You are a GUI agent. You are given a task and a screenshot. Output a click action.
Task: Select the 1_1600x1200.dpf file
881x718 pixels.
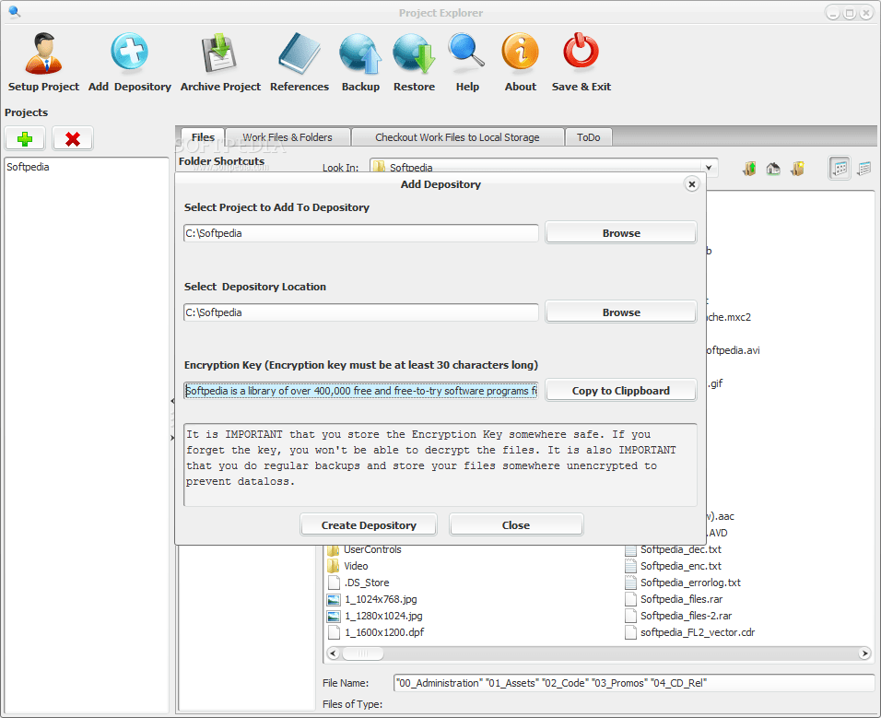376,632
